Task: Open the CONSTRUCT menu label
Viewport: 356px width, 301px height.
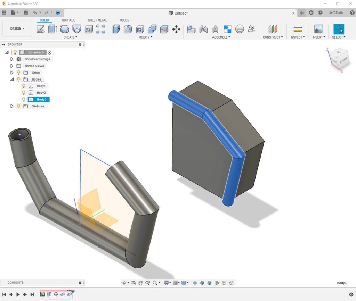Action: pyautogui.click(x=273, y=37)
